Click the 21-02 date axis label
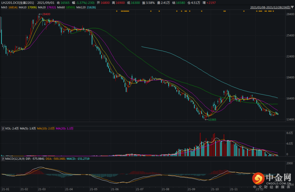Screen dimensions: 295x192 [x=24, y=189]
